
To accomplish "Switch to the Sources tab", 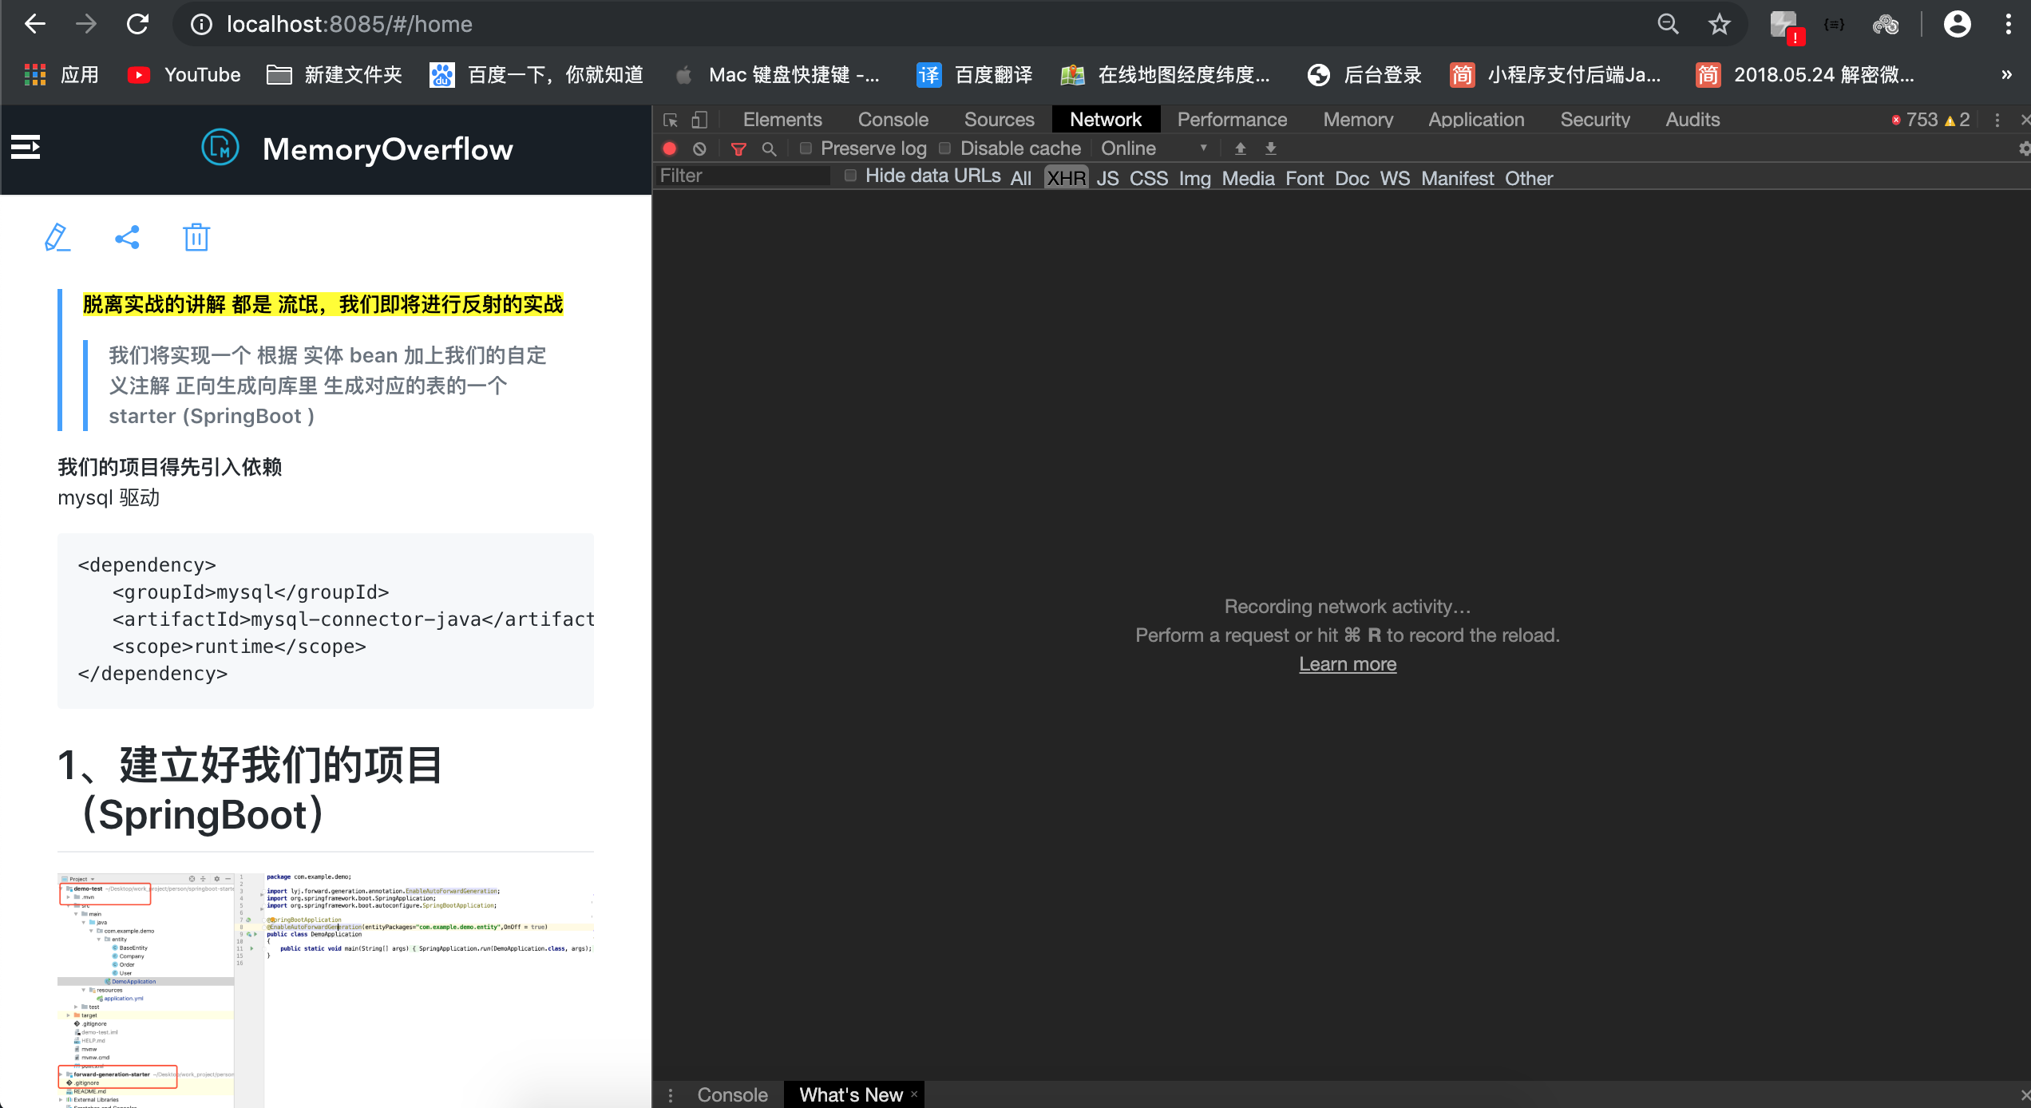I will [999, 120].
